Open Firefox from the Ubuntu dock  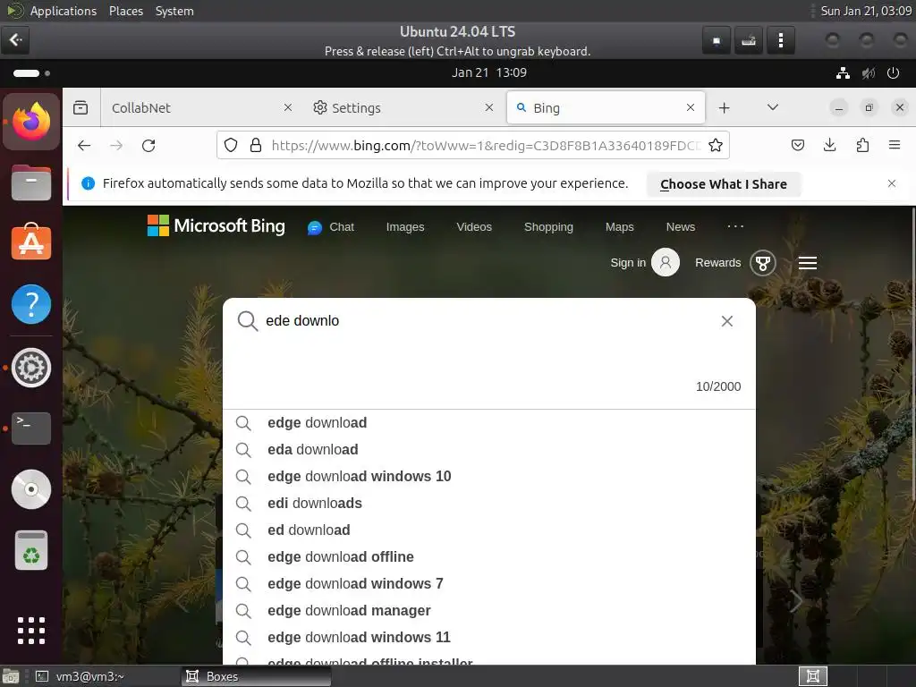pyautogui.click(x=31, y=122)
